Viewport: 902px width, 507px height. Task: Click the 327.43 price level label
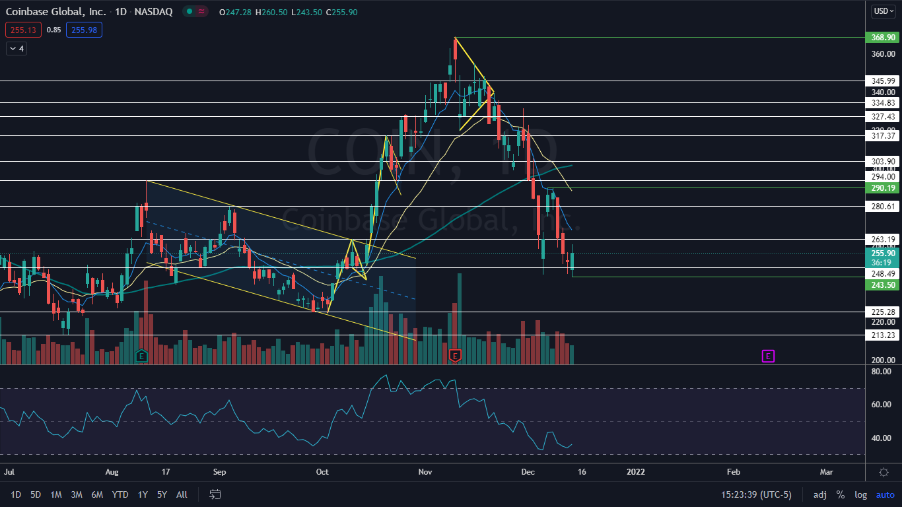(883, 116)
